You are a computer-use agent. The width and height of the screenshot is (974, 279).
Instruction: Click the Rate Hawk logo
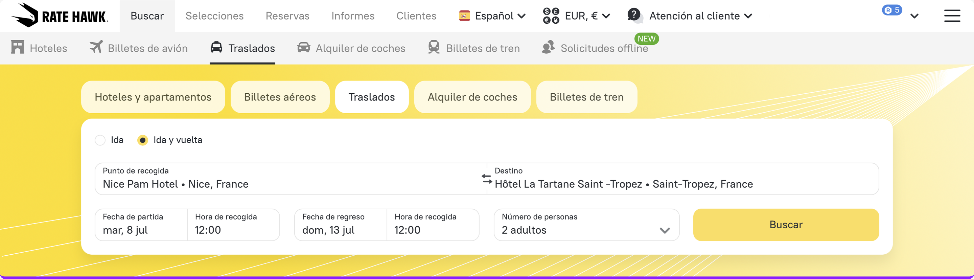pos(60,16)
